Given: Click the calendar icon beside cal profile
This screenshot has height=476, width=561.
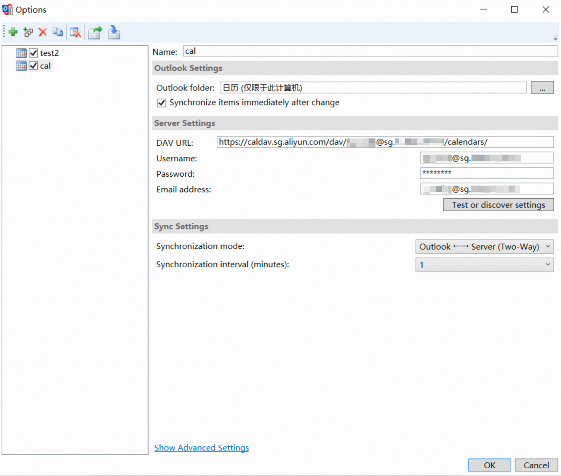Looking at the screenshot, I should click(22, 66).
